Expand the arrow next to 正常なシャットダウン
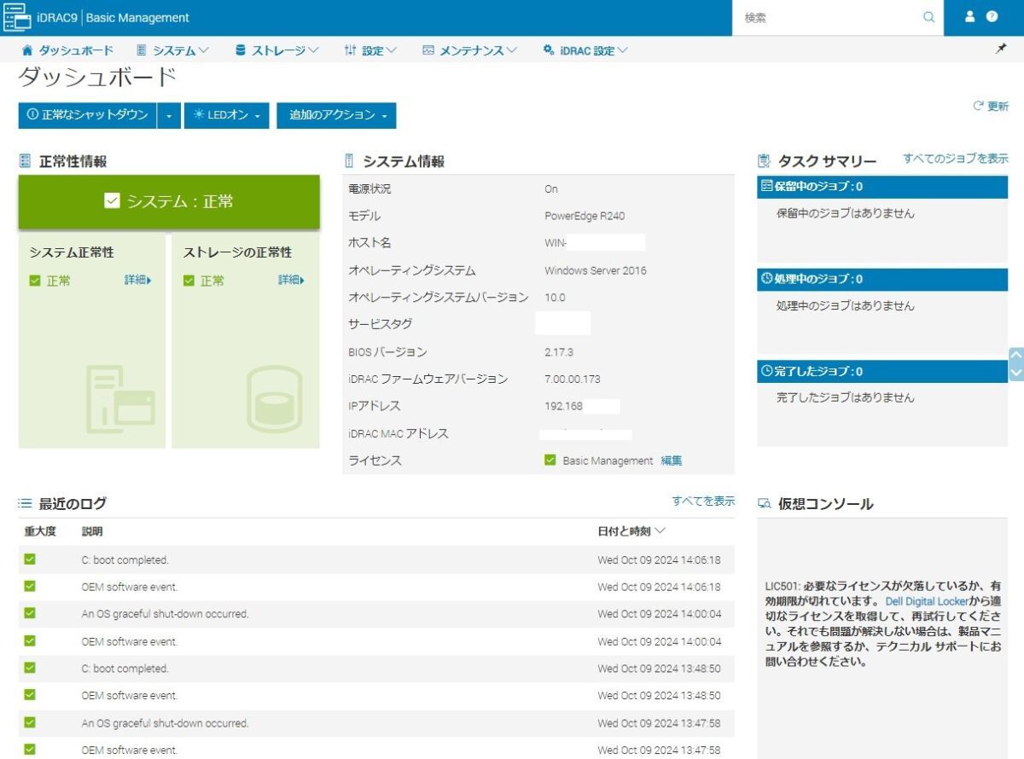This screenshot has height=759, width=1024. click(169, 115)
